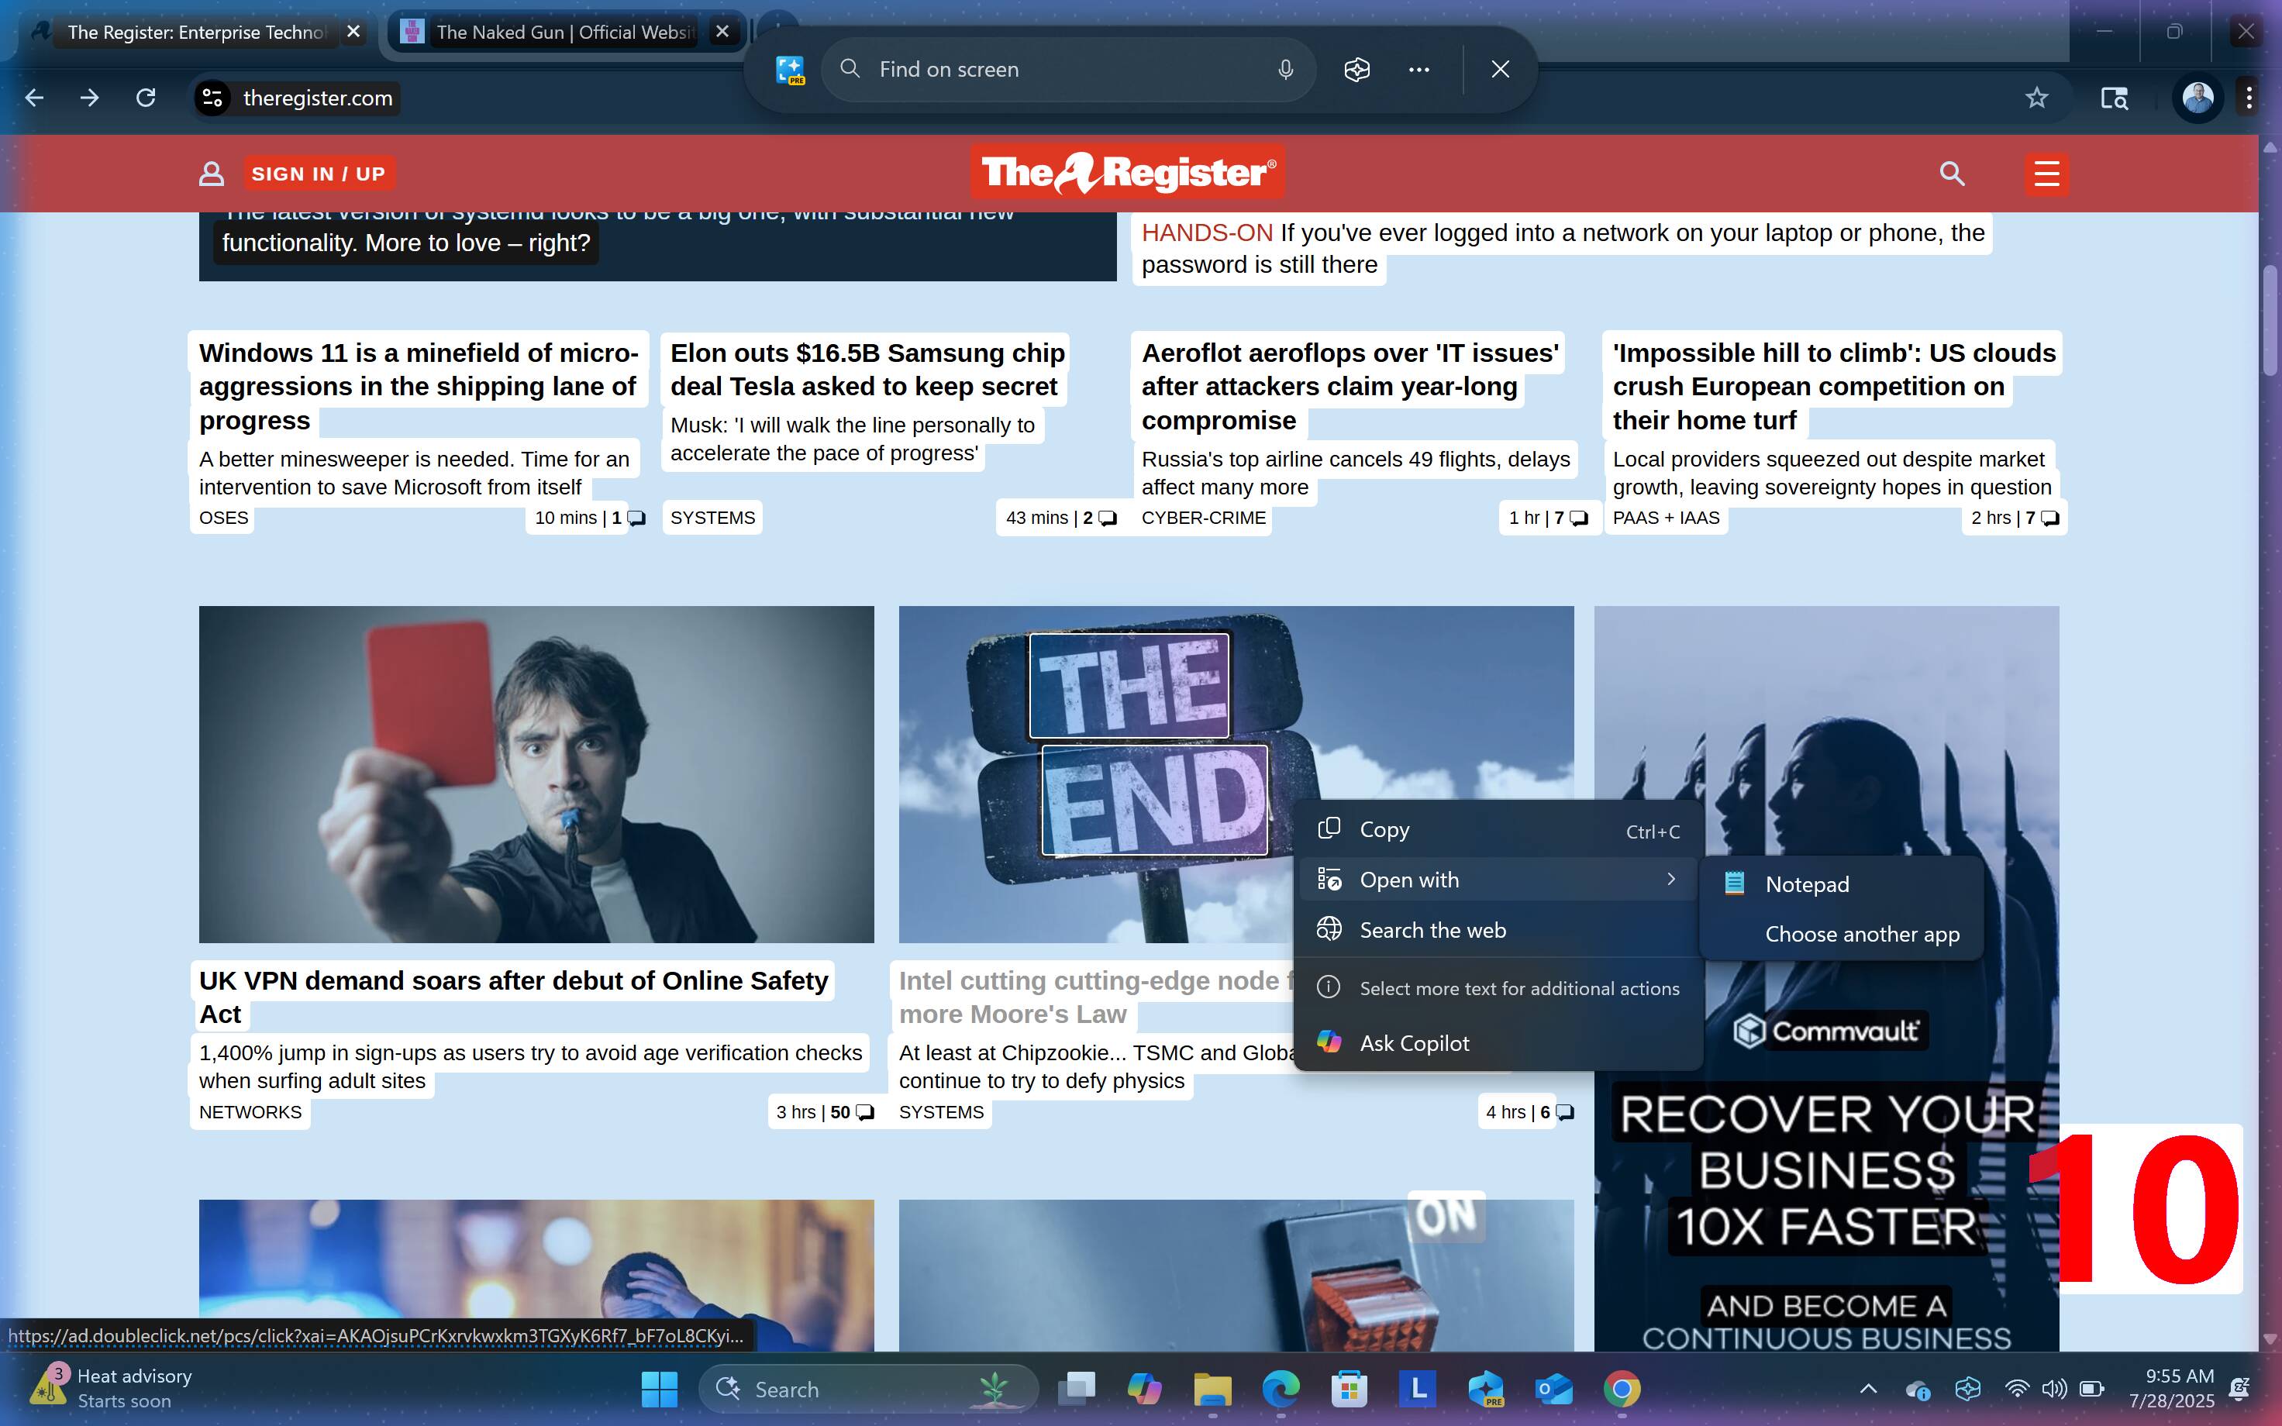The image size is (2282, 1426).
Task: Open comments icon for UK VPN article
Action: (864, 1113)
